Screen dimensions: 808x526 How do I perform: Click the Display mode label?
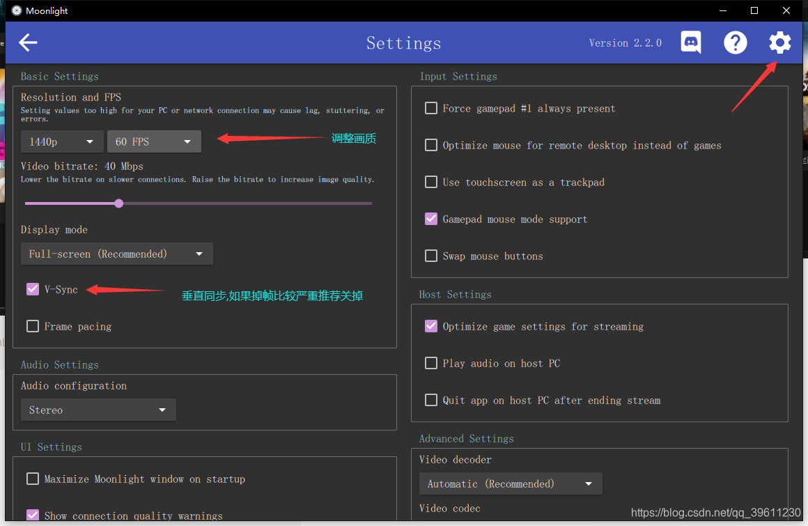point(54,230)
